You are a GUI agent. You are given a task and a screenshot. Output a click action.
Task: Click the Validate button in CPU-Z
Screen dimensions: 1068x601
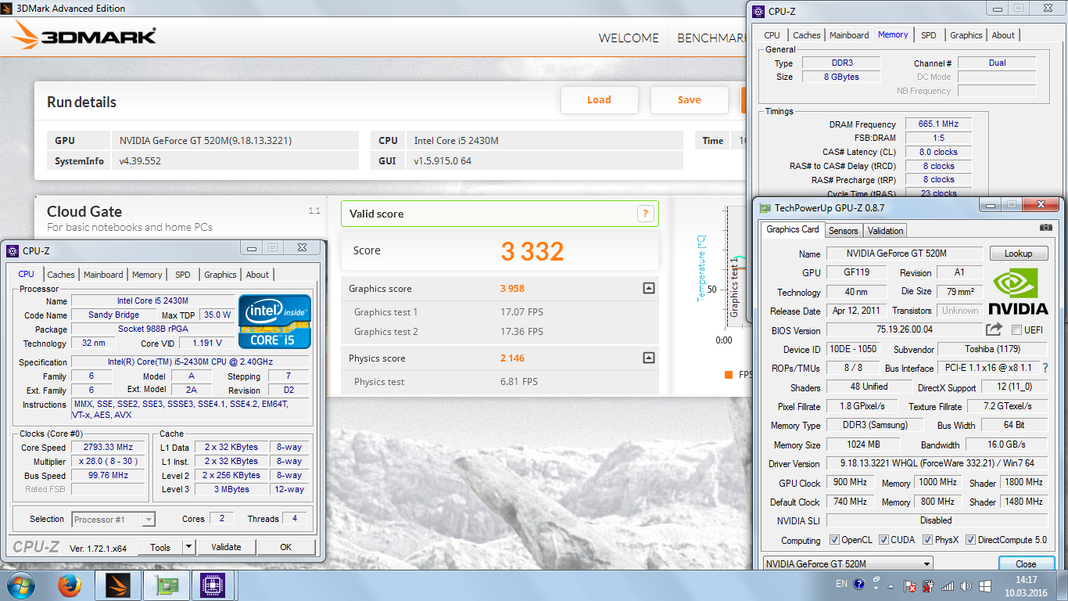226,547
